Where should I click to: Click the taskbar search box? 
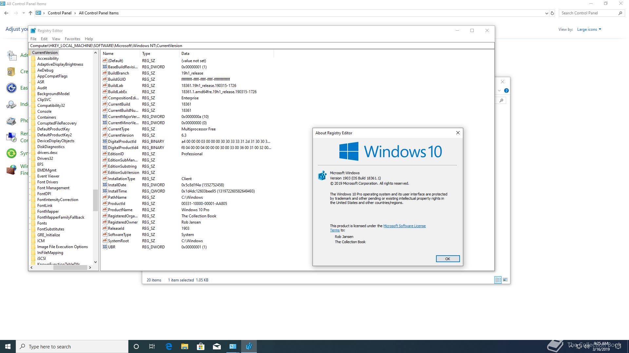tap(72, 346)
